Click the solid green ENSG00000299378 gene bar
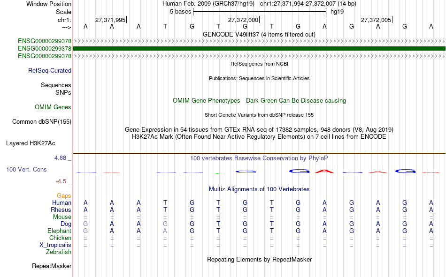Screen dimensions: 446x277 (260, 49)
